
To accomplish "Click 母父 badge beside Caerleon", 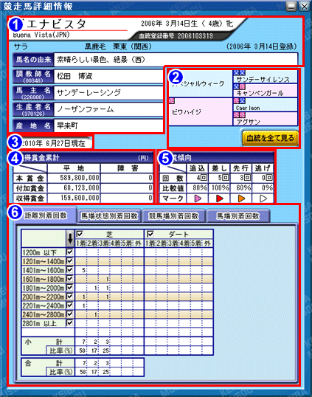I will (239, 101).
